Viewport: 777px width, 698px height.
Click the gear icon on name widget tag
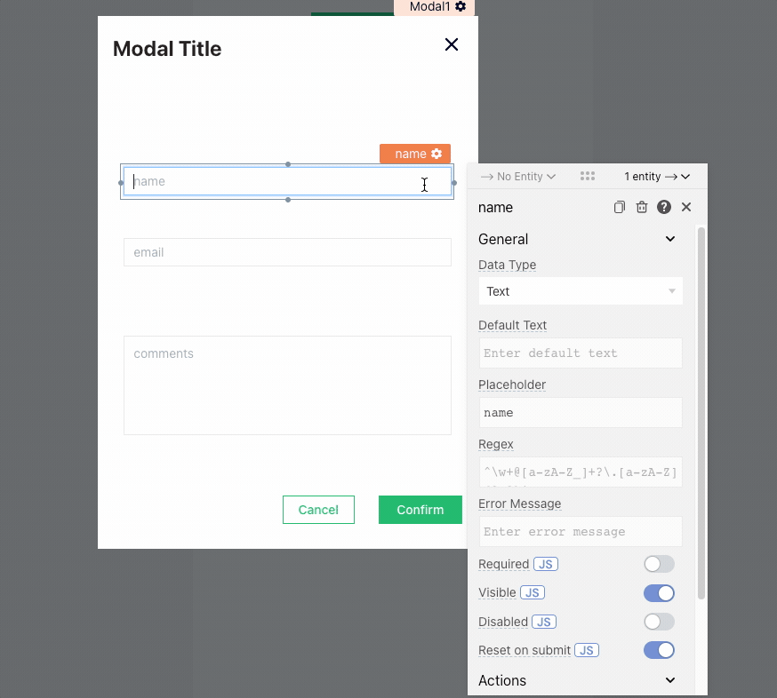click(x=437, y=154)
